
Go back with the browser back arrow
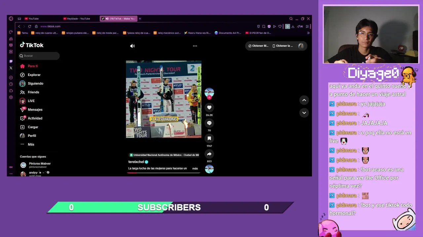(x=19, y=26)
